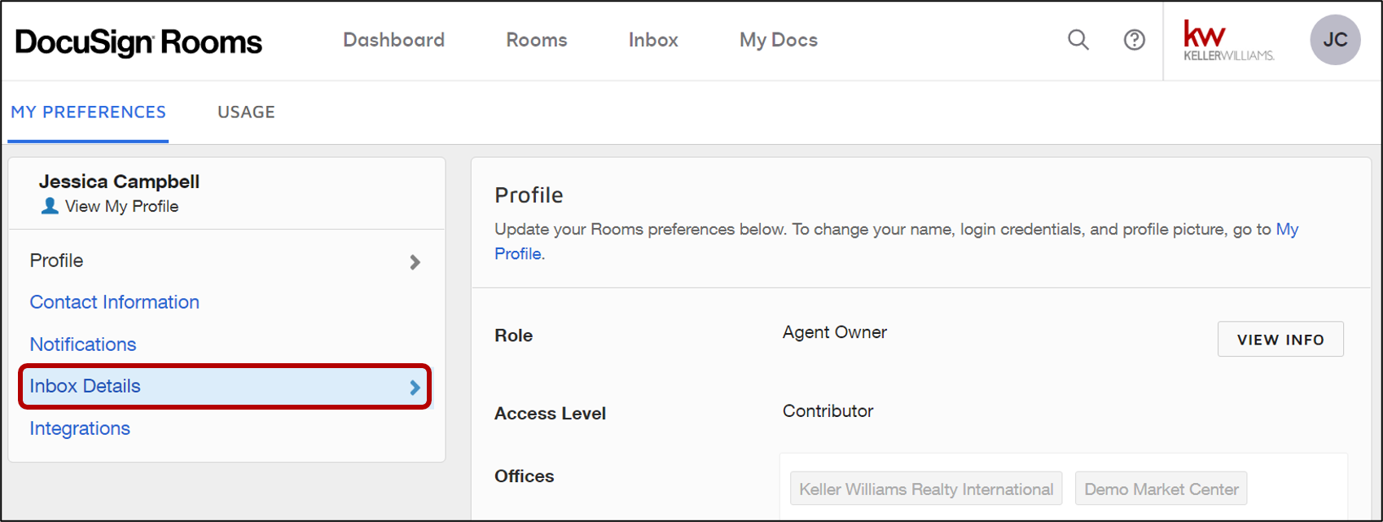1383x522 pixels.
Task: Click the Offices field label
Action: [525, 476]
